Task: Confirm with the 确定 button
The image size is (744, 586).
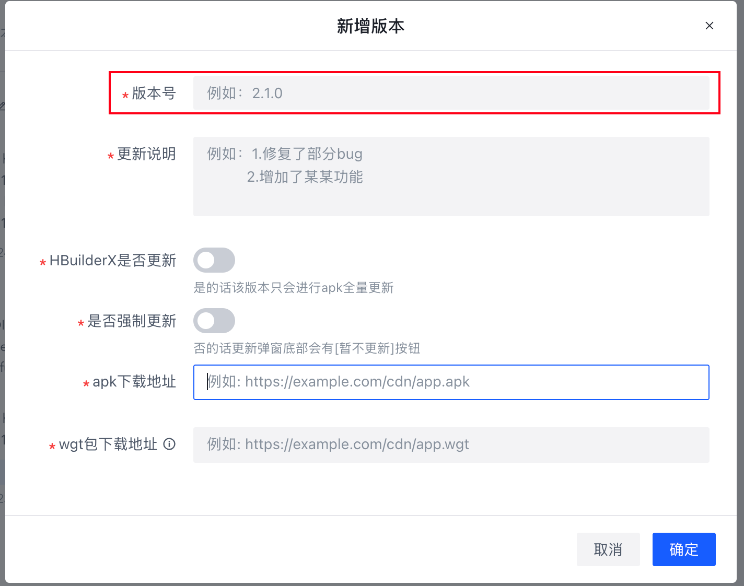Action: point(683,549)
